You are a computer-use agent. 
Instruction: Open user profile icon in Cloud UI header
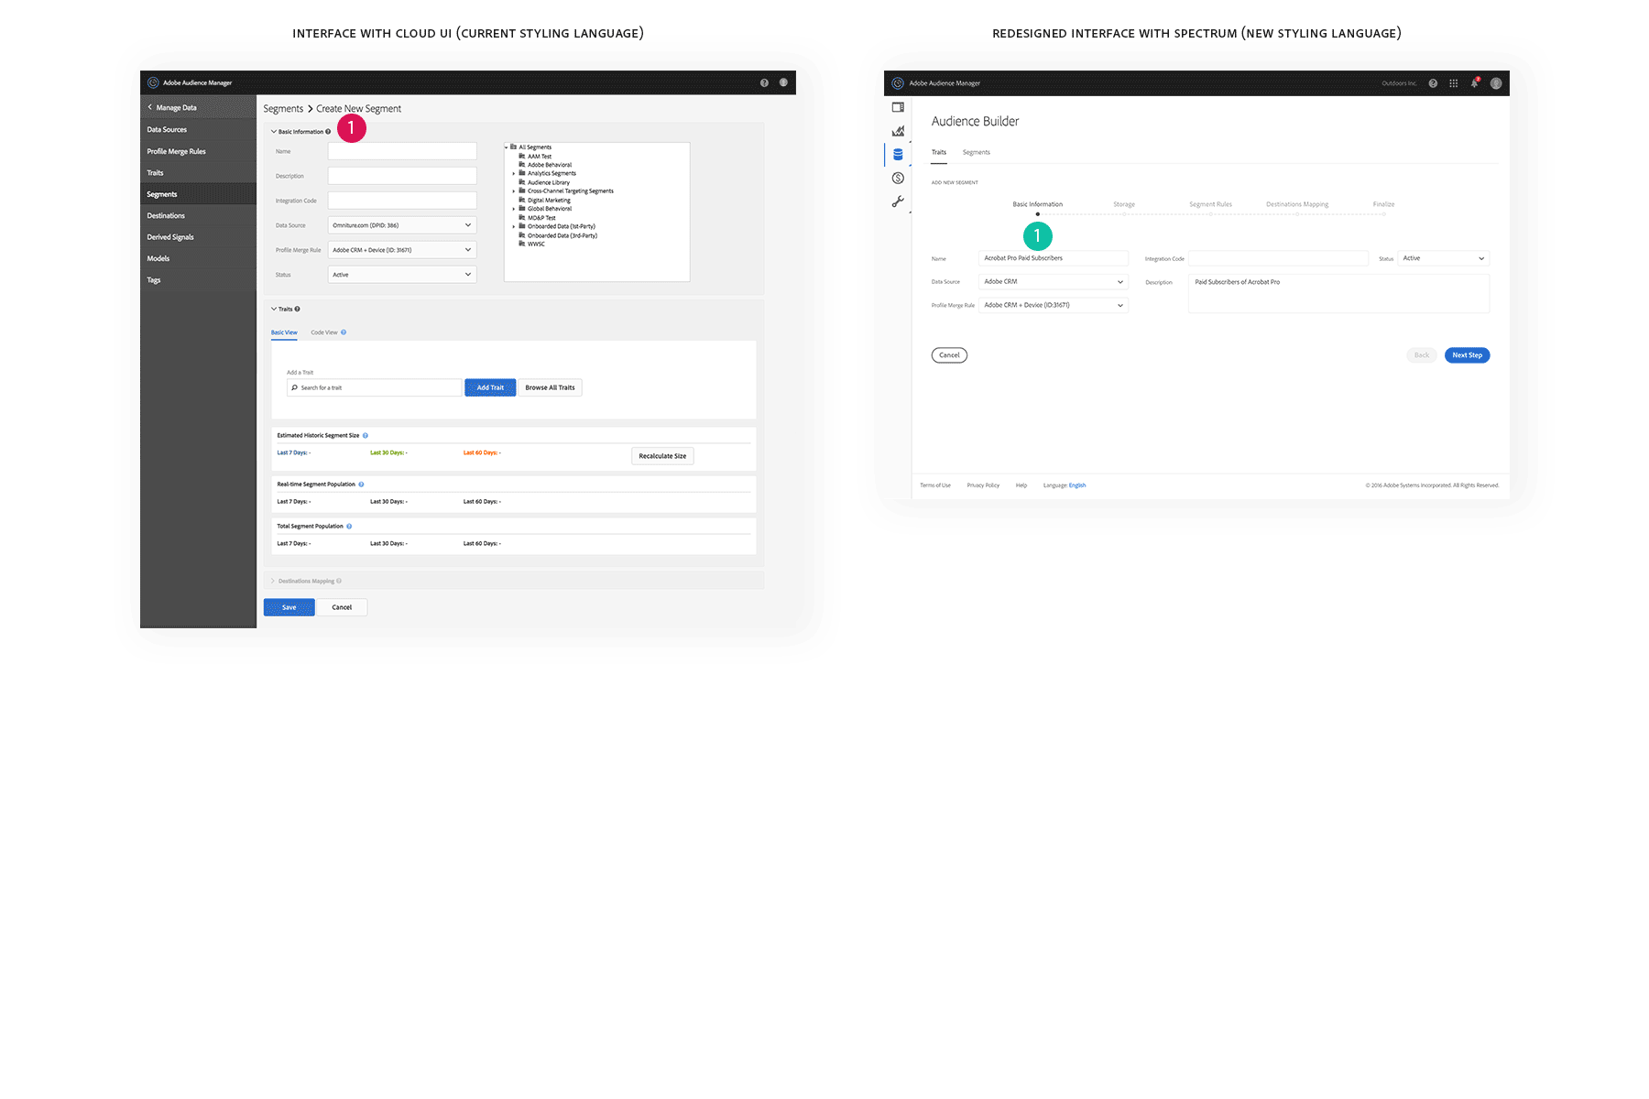point(783,82)
